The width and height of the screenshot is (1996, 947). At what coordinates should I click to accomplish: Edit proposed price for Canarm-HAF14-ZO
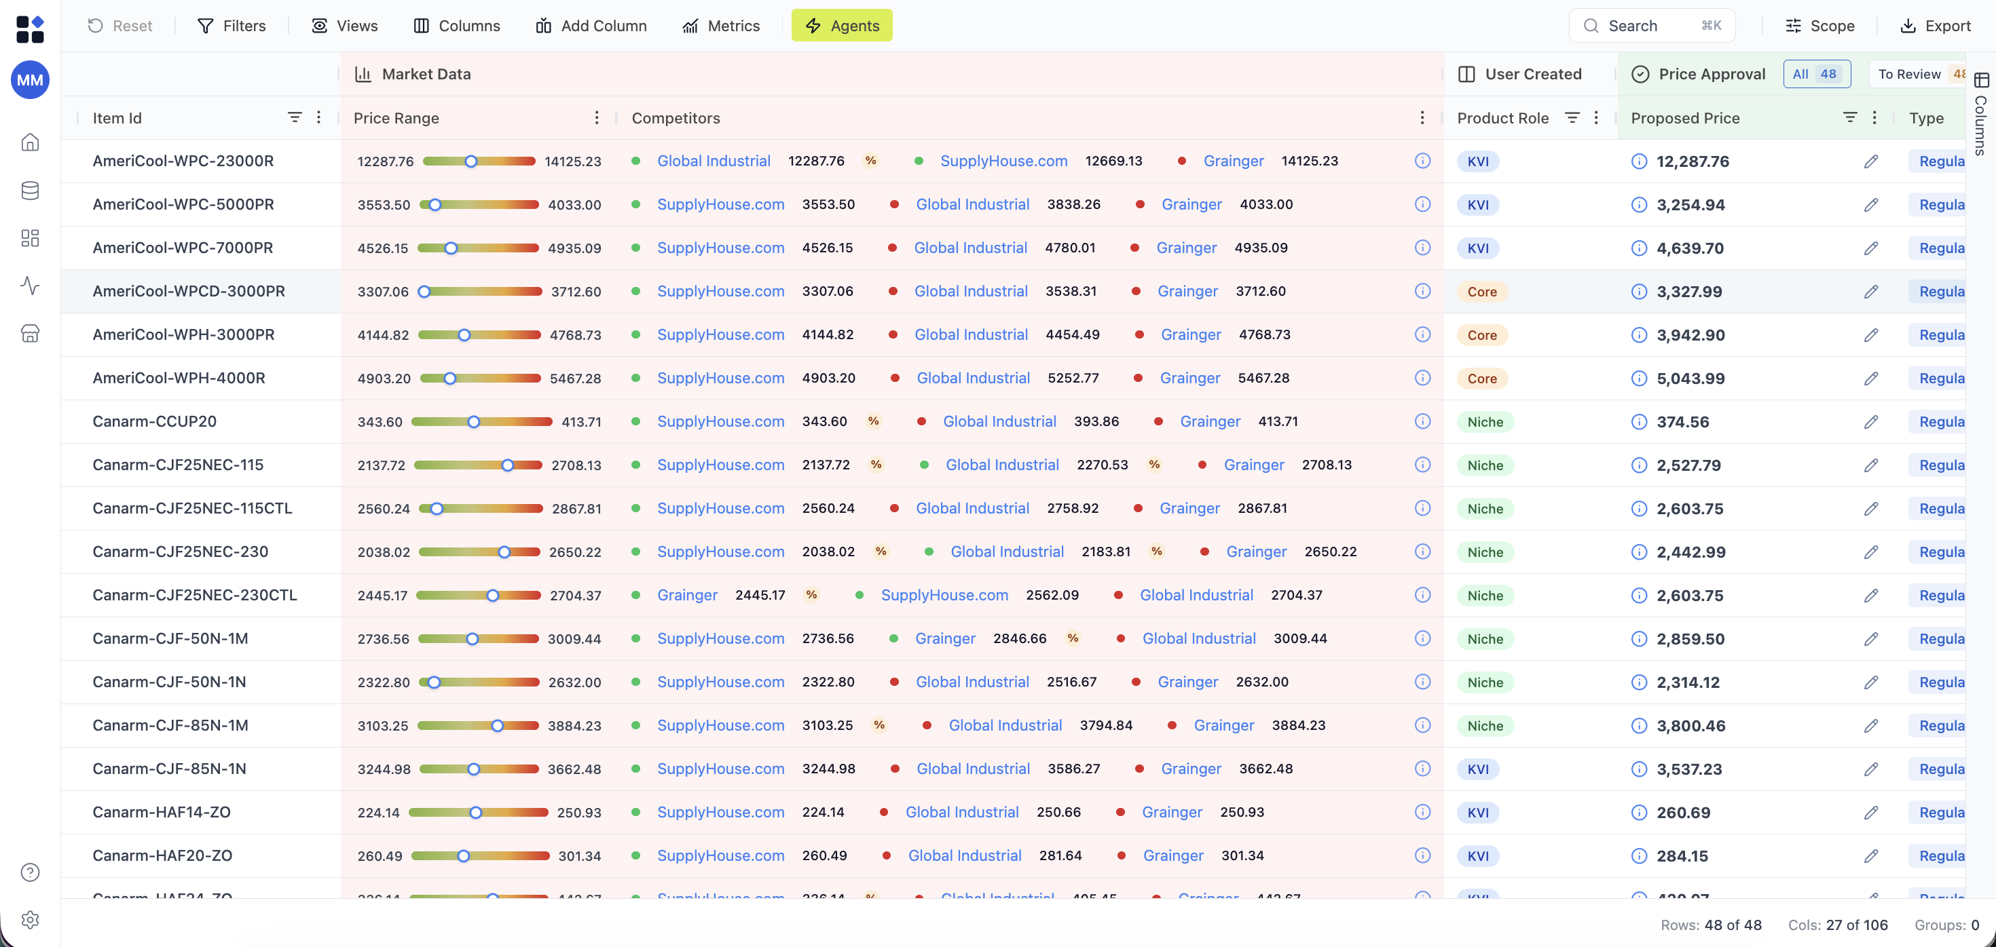[1870, 812]
